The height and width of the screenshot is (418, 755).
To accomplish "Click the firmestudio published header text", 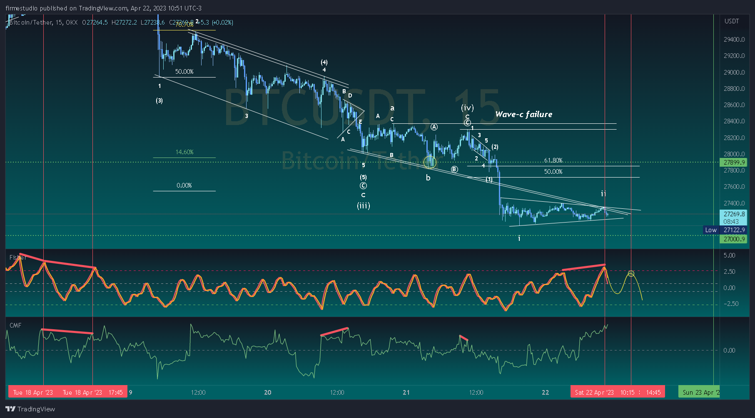I will click(103, 8).
